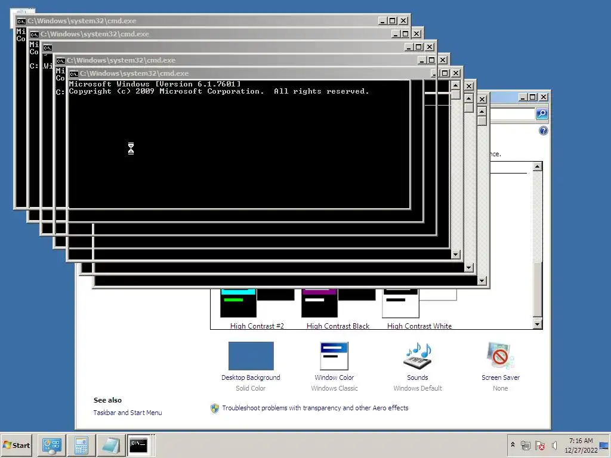
Task: Click the Personalization search input box
Action: (x=513, y=114)
